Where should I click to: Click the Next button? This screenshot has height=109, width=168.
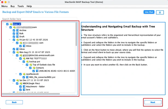tap(153, 102)
